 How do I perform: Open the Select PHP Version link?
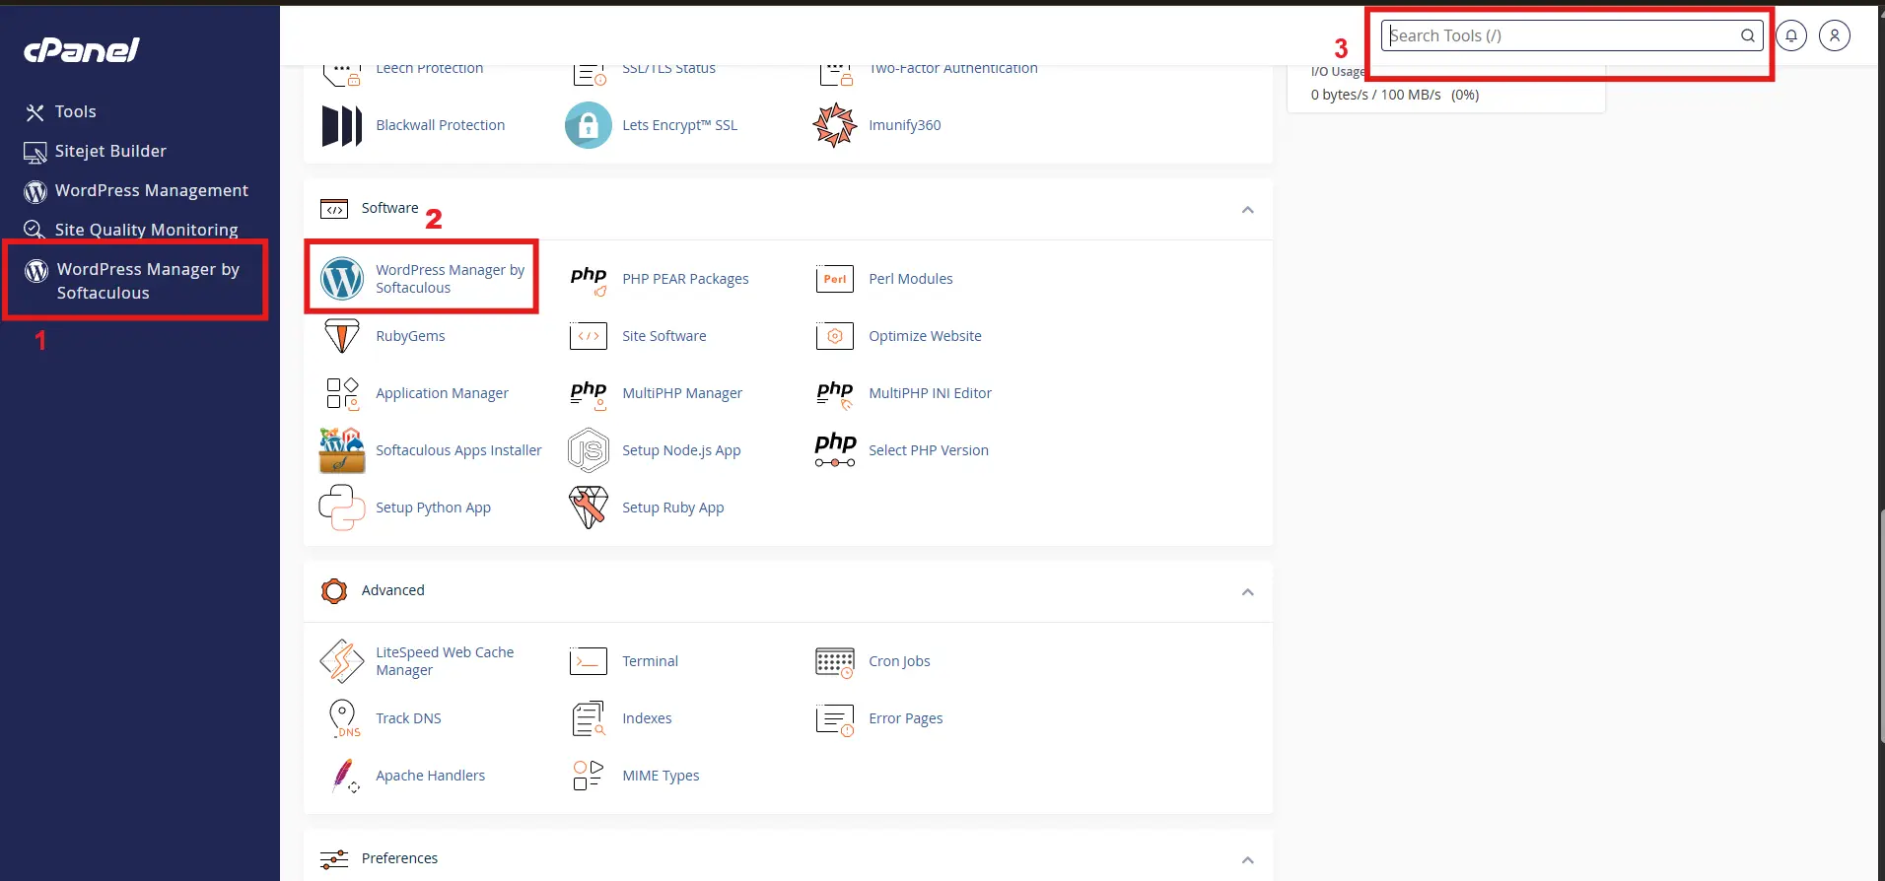pyautogui.click(x=928, y=450)
